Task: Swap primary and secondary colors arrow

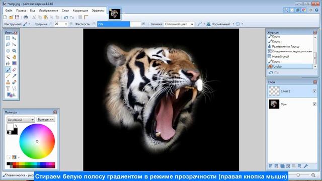Action: click(x=16, y=126)
